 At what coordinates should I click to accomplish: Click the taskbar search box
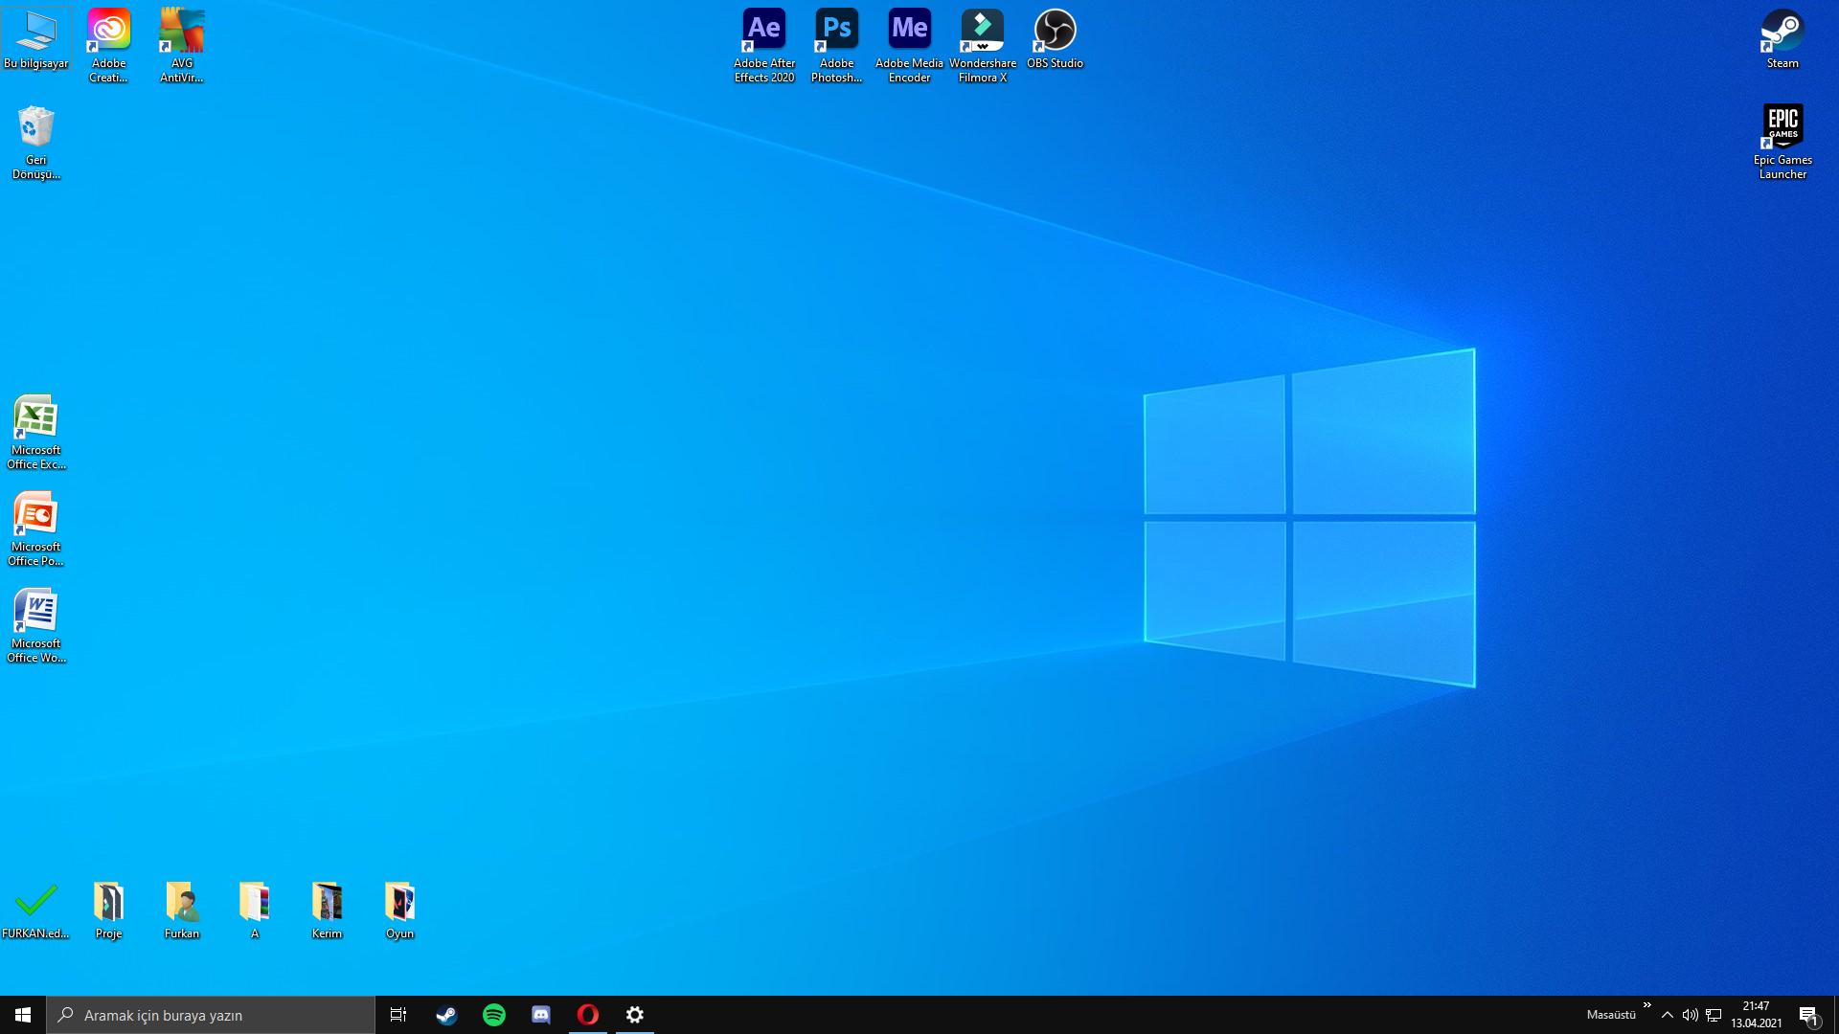pyautogui.click(x=211, y=1015)
